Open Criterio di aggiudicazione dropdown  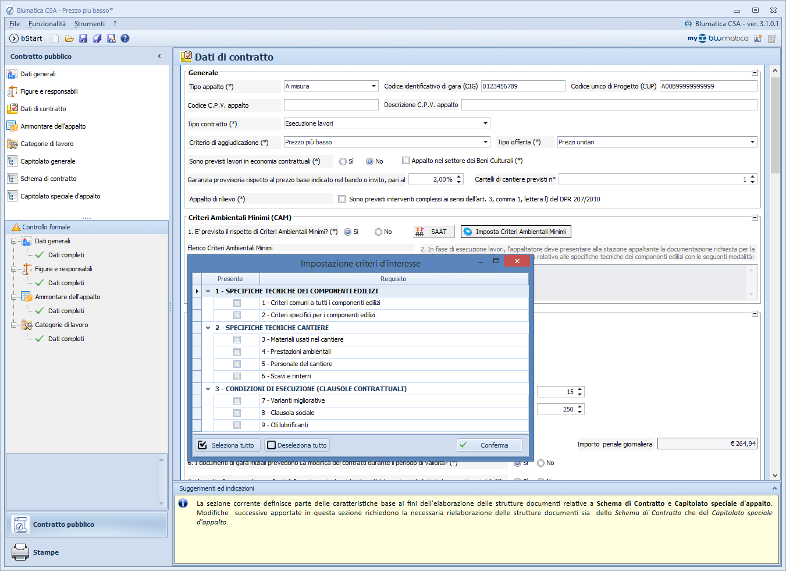(485, 142)
